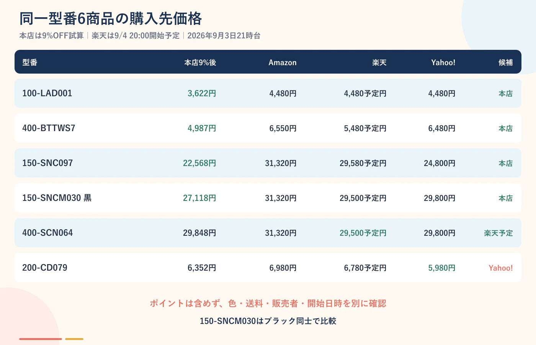This screenshot has height=345, width=536.
Task: Click the red ポイントは含めず note
Action: (x=268, y=304)
